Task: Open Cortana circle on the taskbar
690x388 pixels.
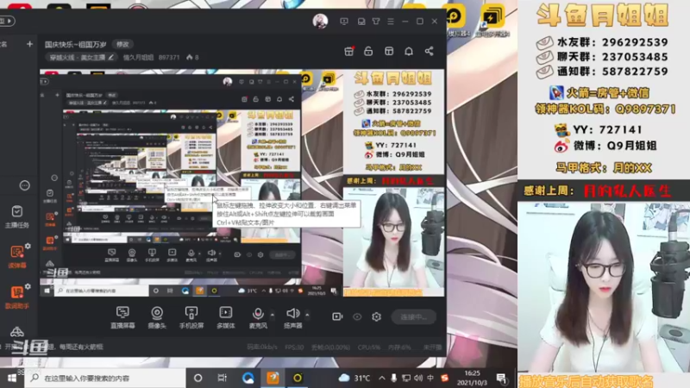Action: [198, 378]
